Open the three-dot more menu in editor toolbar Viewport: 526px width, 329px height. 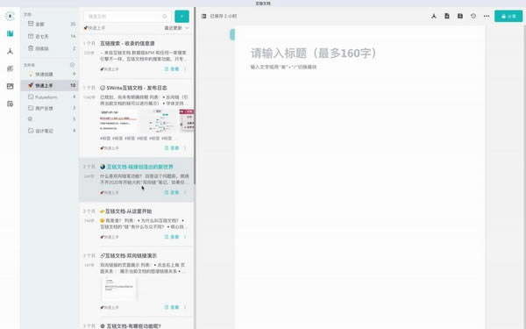coord(487,16)
